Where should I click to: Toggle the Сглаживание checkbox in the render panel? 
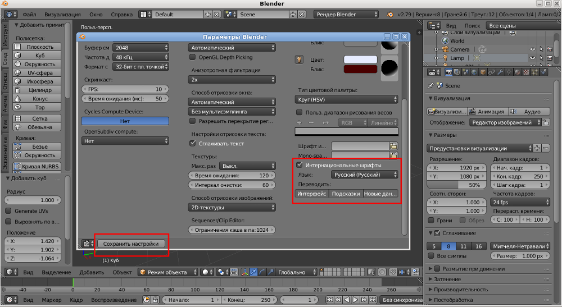coord(437,233)
